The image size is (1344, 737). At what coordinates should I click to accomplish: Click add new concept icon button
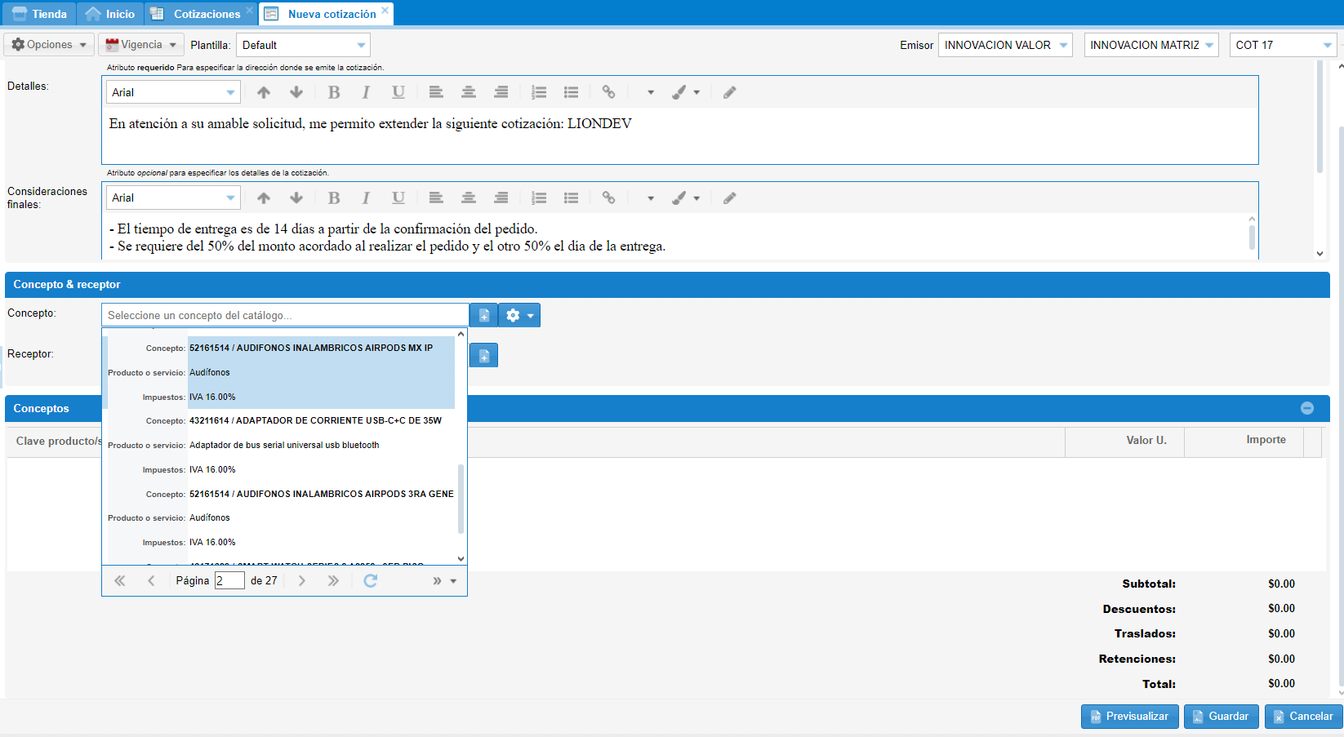click(x=483, y=315)
